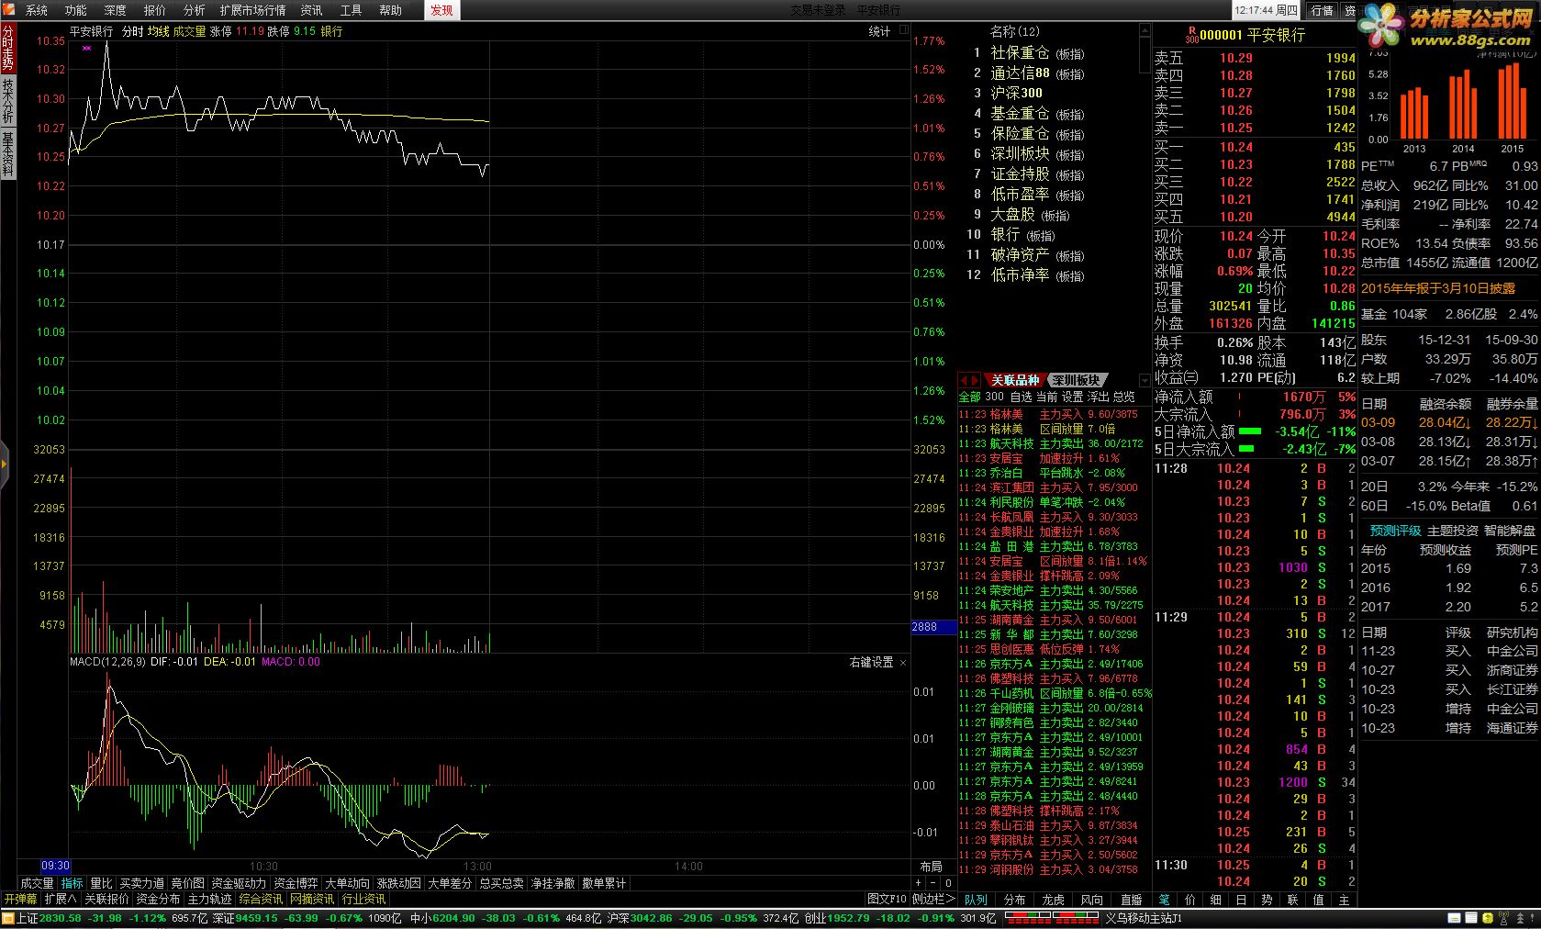Image resolution: width=1541 pixels, height=929 pixels.
Task: Click the chart window split icon beside 统计
Action: (x=903, y=30)
